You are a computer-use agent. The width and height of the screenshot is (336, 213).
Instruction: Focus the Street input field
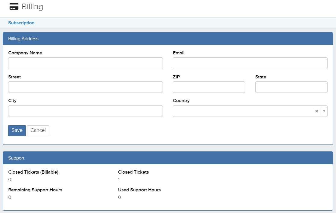pos(86,87)
